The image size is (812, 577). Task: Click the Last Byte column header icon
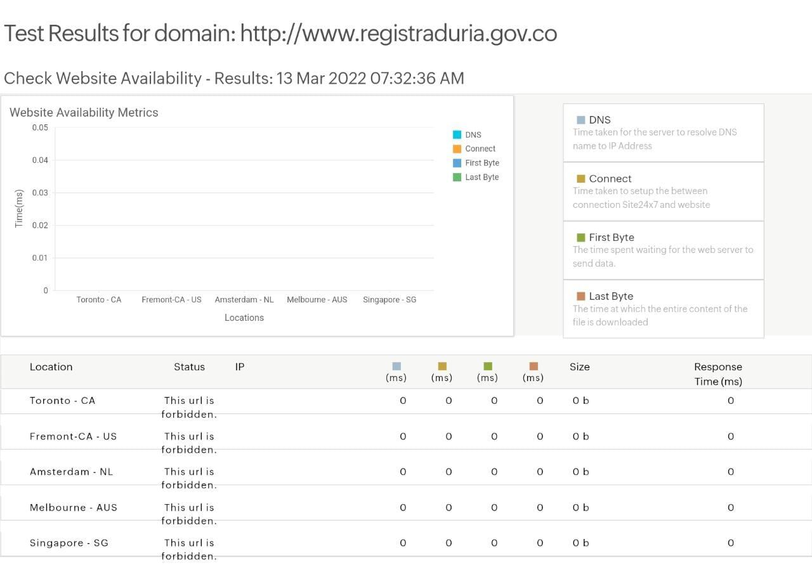click(x=534, y=366)
